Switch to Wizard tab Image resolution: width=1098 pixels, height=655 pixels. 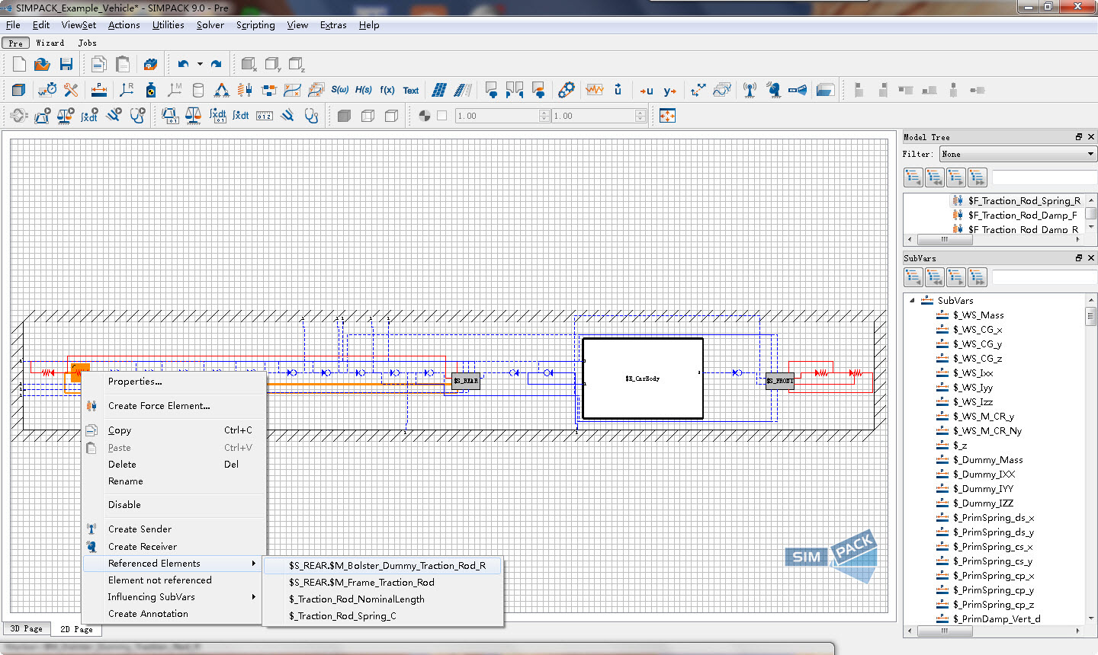(x=50, y=43)
